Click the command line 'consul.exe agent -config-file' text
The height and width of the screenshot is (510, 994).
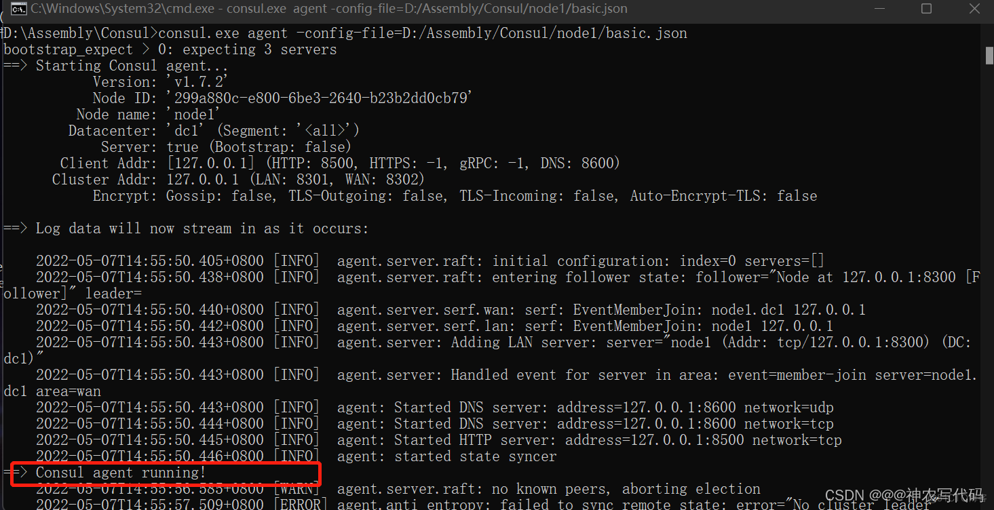[x=423, y=33]
